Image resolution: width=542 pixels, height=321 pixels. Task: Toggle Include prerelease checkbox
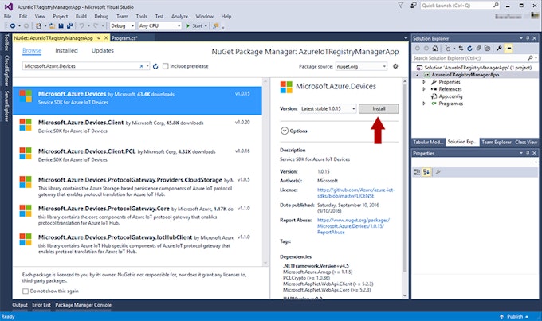pyautogui.click(x=166, y=66)
